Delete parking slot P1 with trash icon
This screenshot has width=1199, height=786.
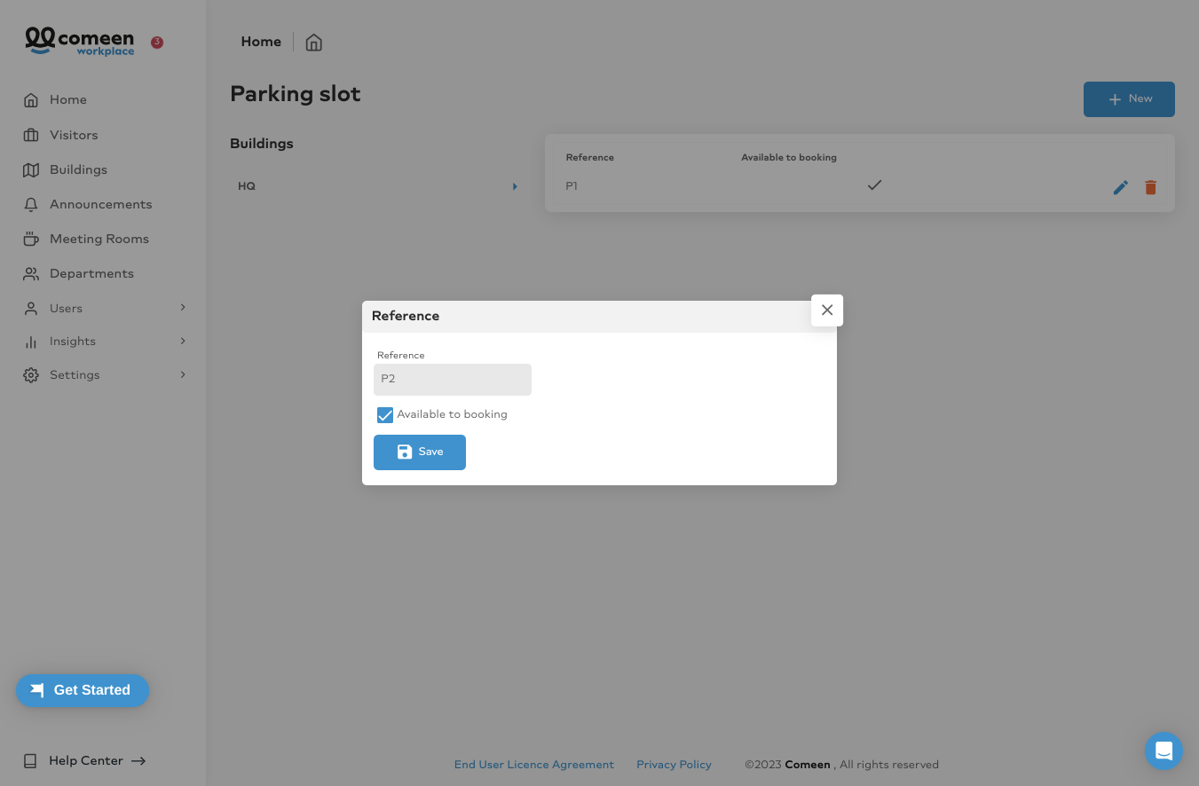1151,187
